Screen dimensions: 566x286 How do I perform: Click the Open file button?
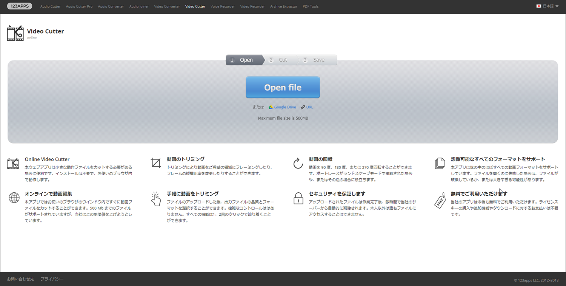point(283,87)
